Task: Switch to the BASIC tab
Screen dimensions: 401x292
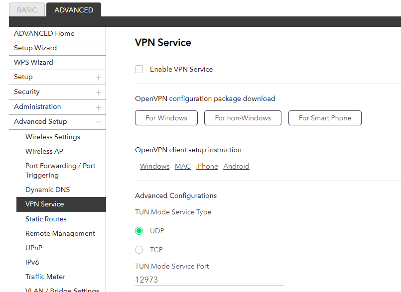Action: [x=27, y=10]
